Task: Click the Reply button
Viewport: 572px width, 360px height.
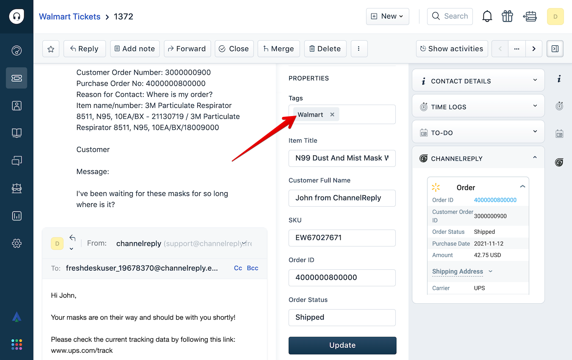Action: pyautogui.click(x=85, y=49)
